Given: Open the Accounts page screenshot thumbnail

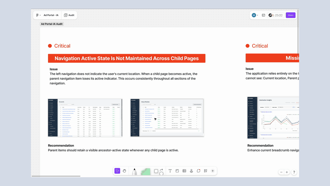Looking at the screenshot, I should click(85, 118).
